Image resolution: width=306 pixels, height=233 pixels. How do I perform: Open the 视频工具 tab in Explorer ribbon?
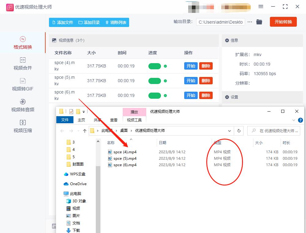134,120
